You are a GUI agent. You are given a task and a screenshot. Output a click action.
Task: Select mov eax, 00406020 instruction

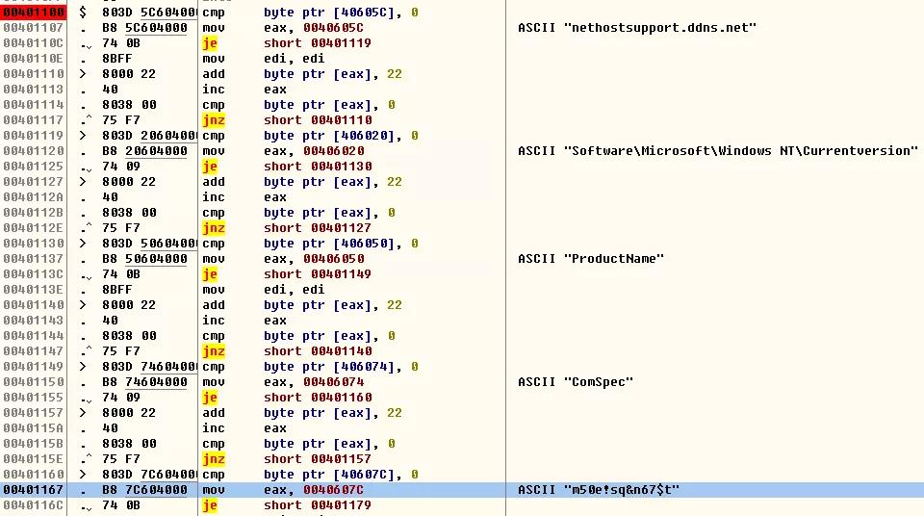(283, 151)
